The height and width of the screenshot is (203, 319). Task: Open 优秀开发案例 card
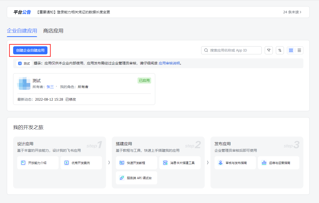click(81, 163)
